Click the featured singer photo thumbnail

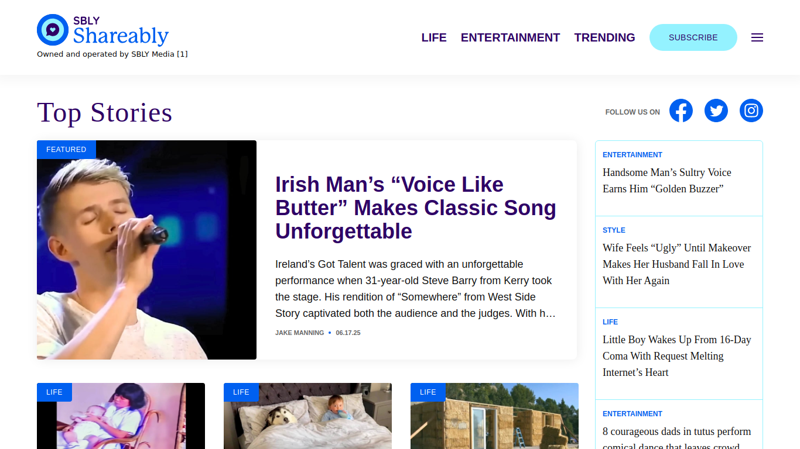[146, 250]
